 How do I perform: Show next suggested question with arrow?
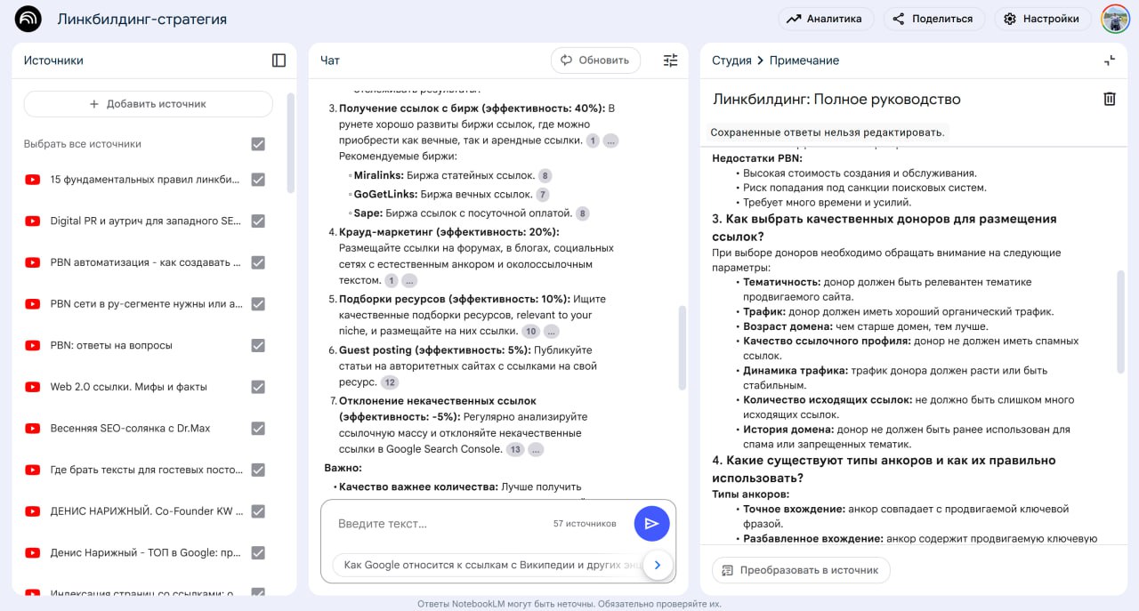[658, 565]
